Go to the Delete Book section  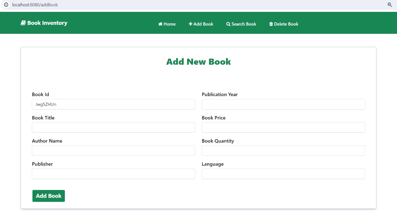284,24
